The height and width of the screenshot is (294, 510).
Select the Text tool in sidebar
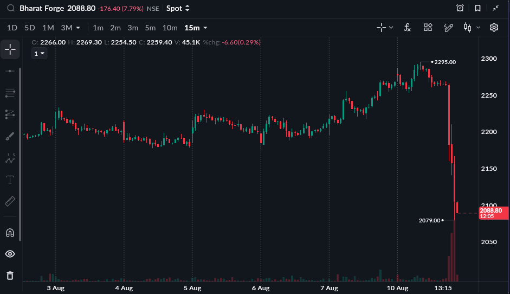pos(10,180)
